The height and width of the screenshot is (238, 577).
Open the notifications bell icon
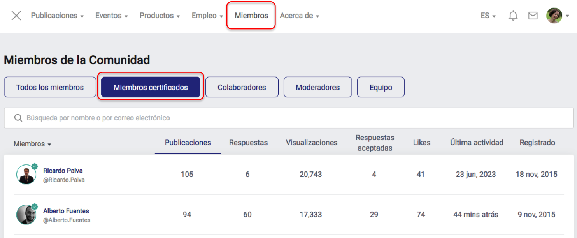pyautogui.click(x=513, y=16)
